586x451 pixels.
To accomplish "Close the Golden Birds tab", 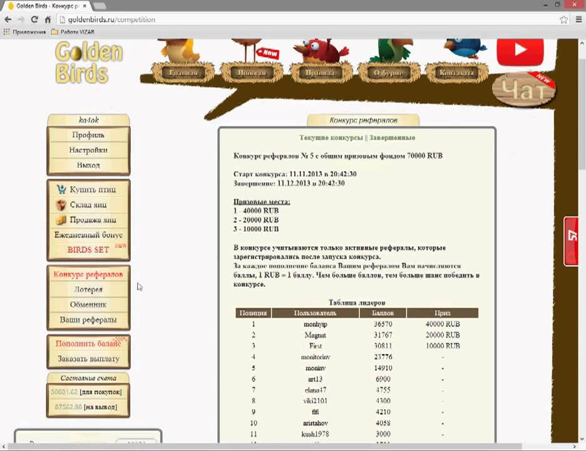I will click(85, 6).
